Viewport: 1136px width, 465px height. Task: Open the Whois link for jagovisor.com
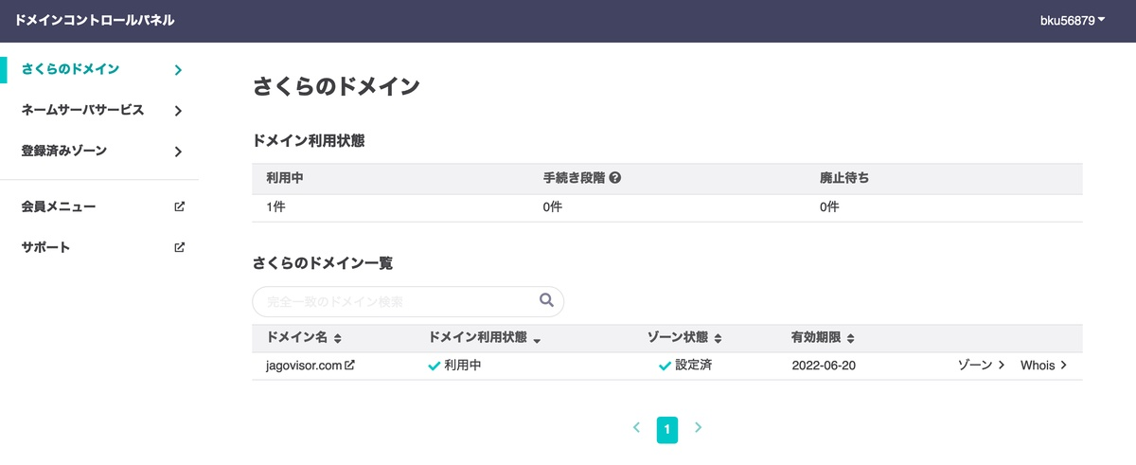[x=1044, y=366]
